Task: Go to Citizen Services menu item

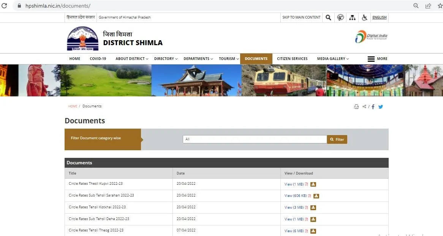Action: point(292,59)
